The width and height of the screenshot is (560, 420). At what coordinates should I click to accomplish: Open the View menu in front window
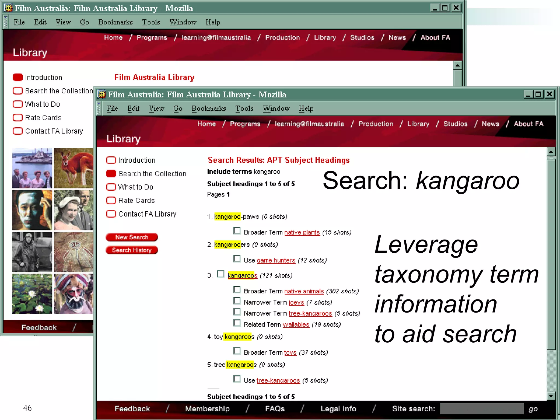(x=157, y=109)
